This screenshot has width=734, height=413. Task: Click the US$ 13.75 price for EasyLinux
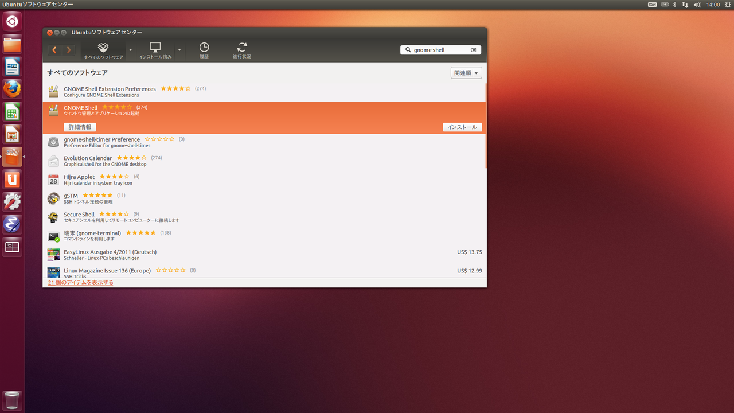click(470, 252)
